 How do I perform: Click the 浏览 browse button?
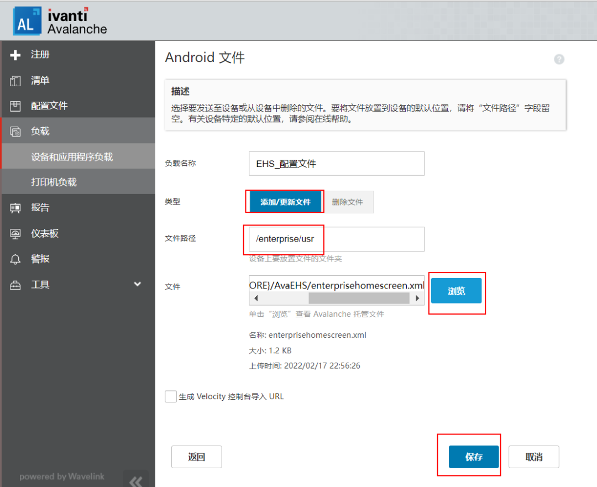[x=456, y=291]
